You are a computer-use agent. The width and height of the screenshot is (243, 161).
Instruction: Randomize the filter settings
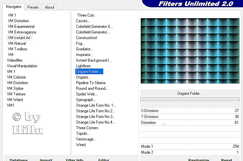(199, 159)
